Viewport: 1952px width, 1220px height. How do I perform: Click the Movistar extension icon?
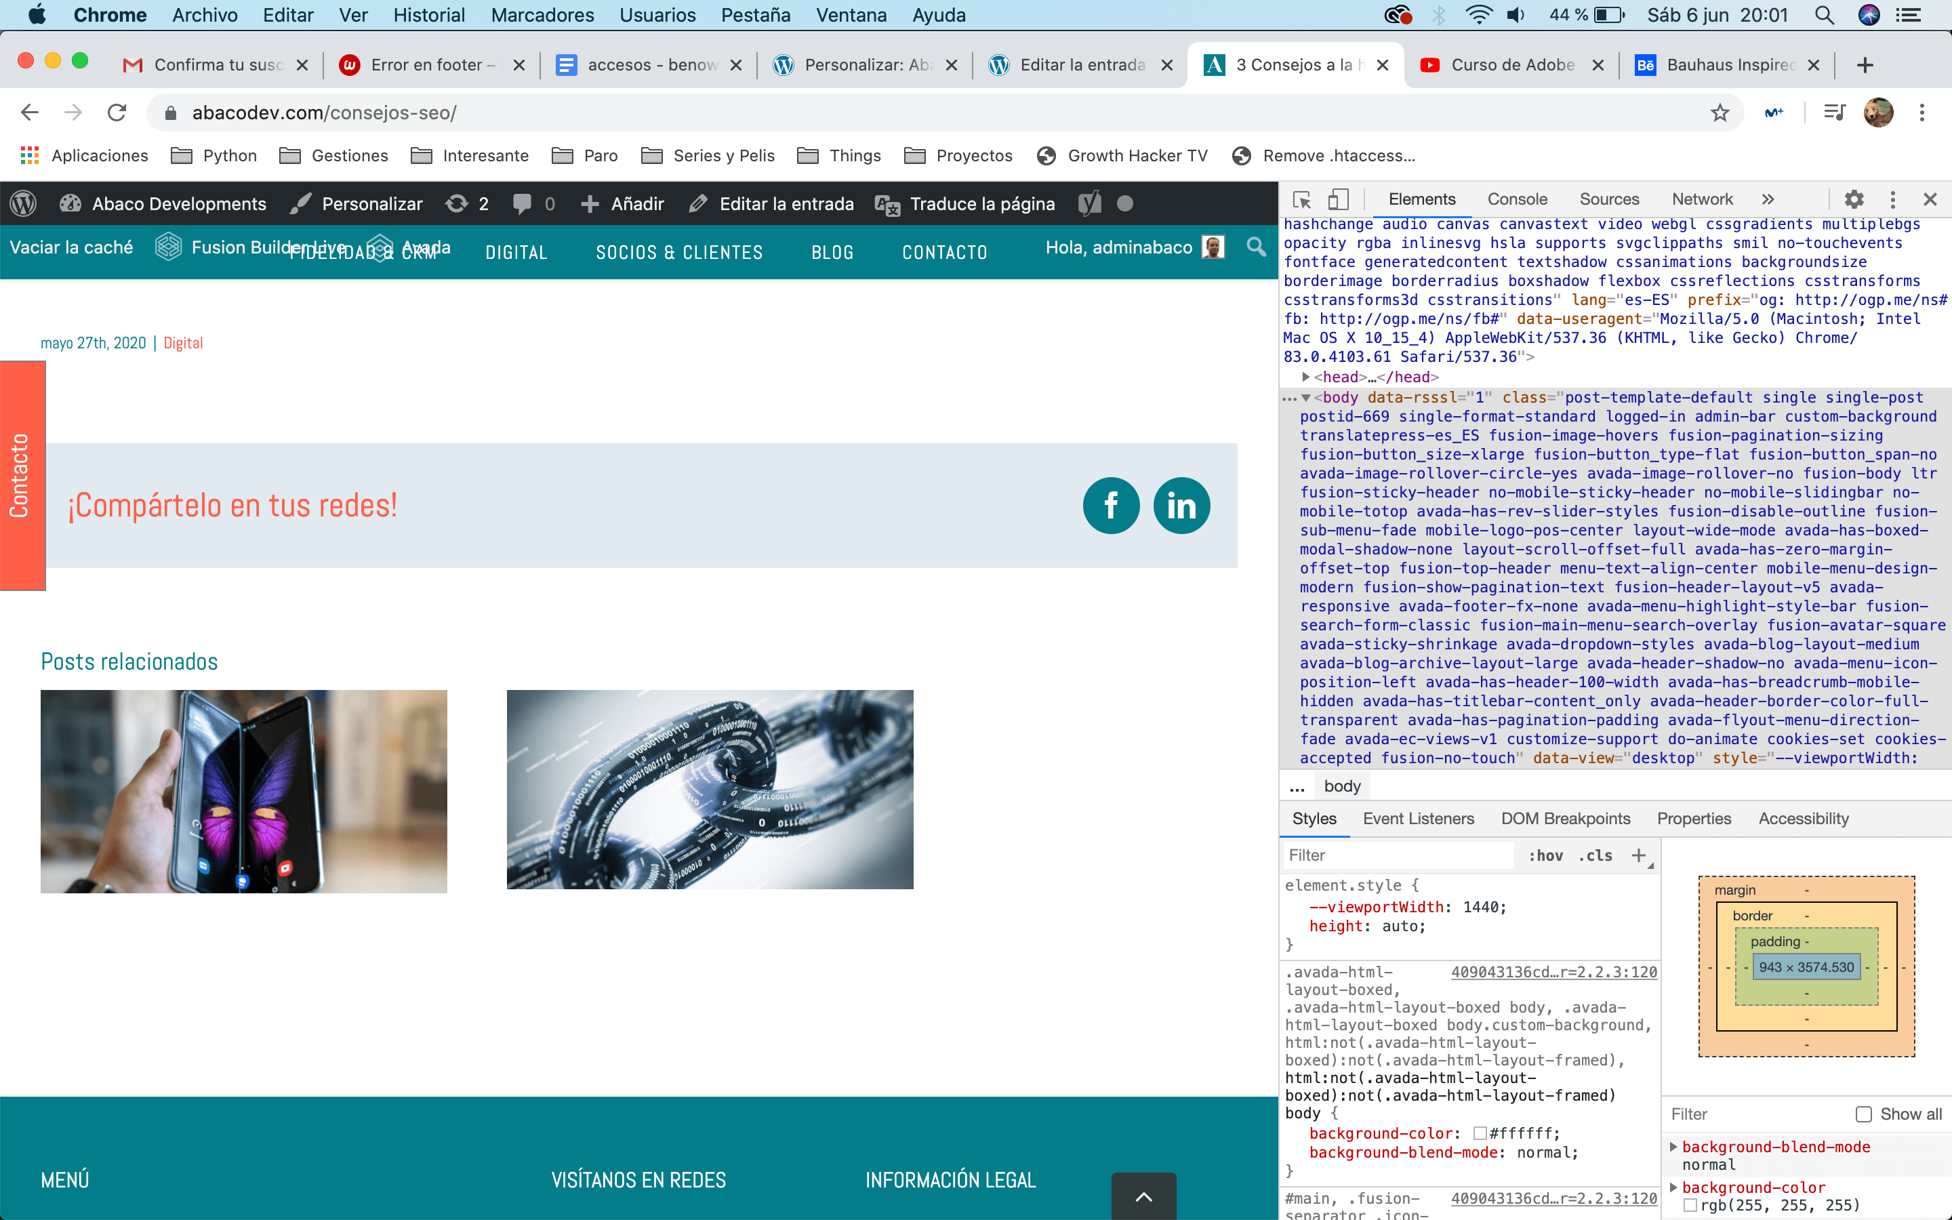(x=1774, y=113)
